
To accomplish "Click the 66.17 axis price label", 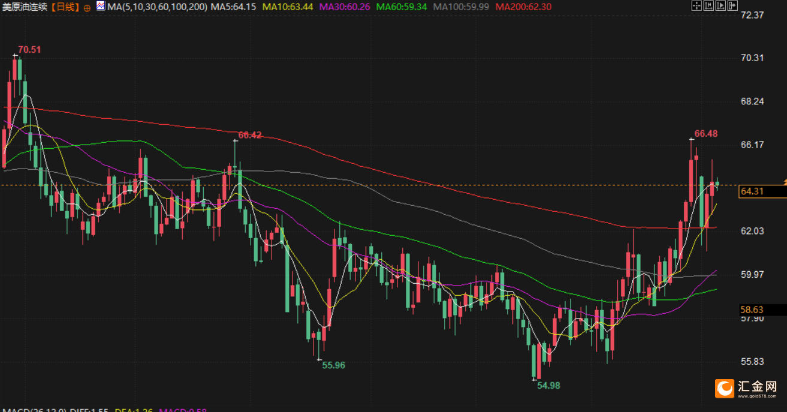I will click(752, 145).
